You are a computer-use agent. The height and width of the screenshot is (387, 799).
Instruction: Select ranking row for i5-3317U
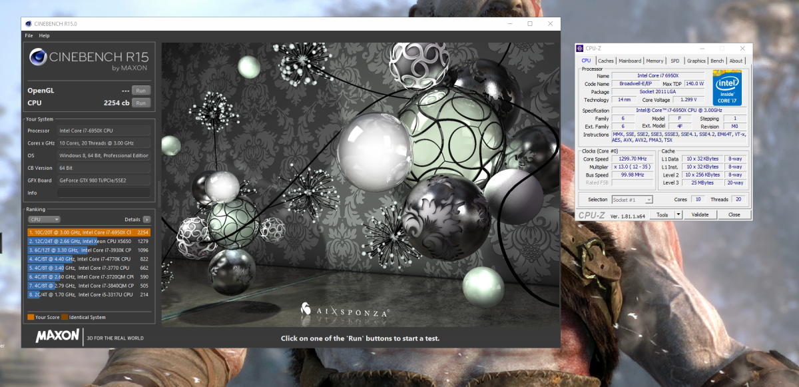[x=89, y=294]
